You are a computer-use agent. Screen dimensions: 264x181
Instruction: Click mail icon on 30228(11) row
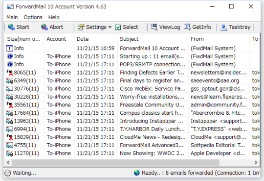(10, 97)
